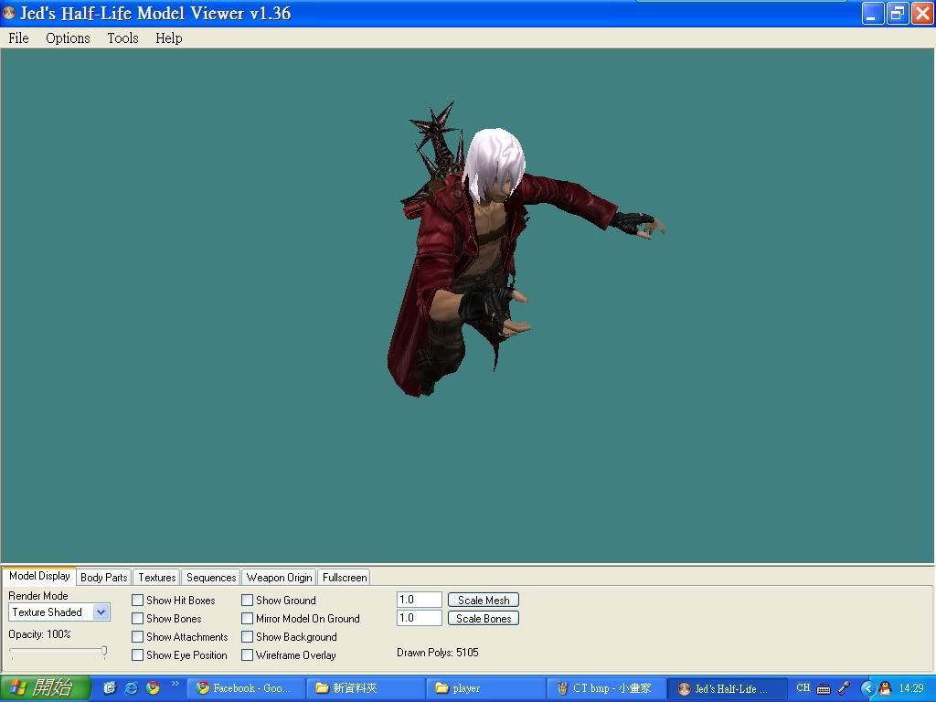Open the Windows Start button

[46, 688]
